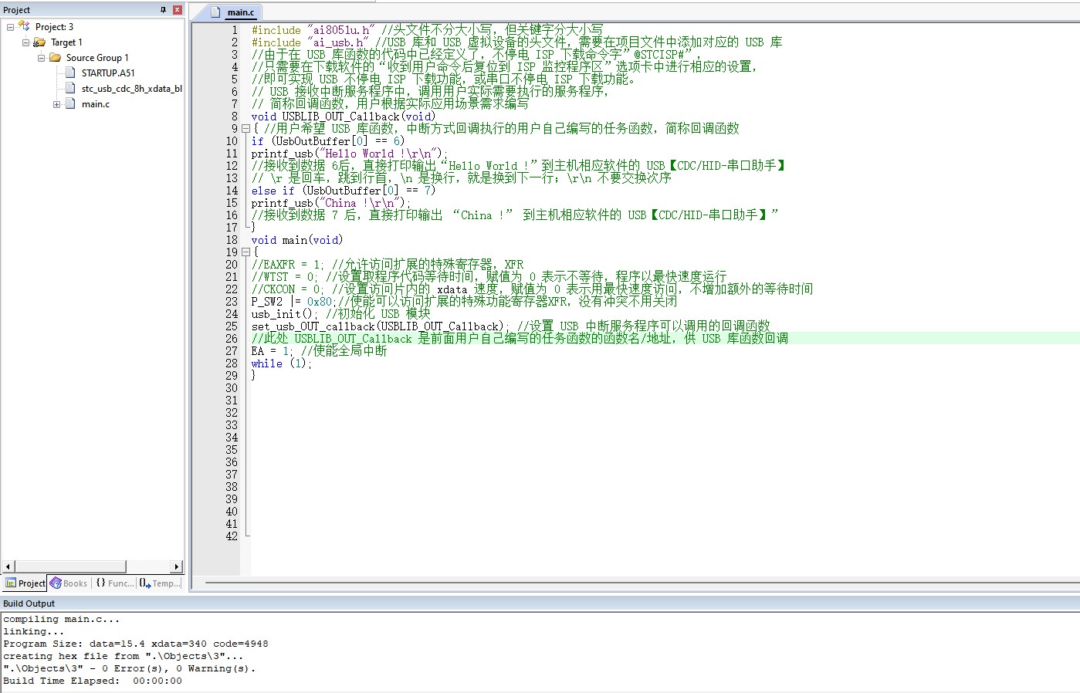
Task: Click 'if (UsbOutBuffer[0] == 6)' code
Action: pyautogui.click(x=327, y=141)
